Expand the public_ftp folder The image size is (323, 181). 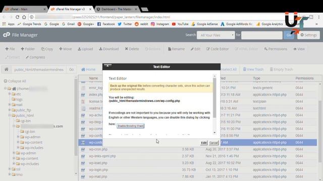[10, 110]
